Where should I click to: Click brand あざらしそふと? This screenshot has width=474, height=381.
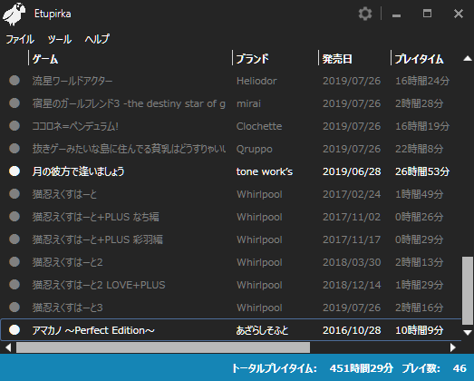tap(262, 330)
